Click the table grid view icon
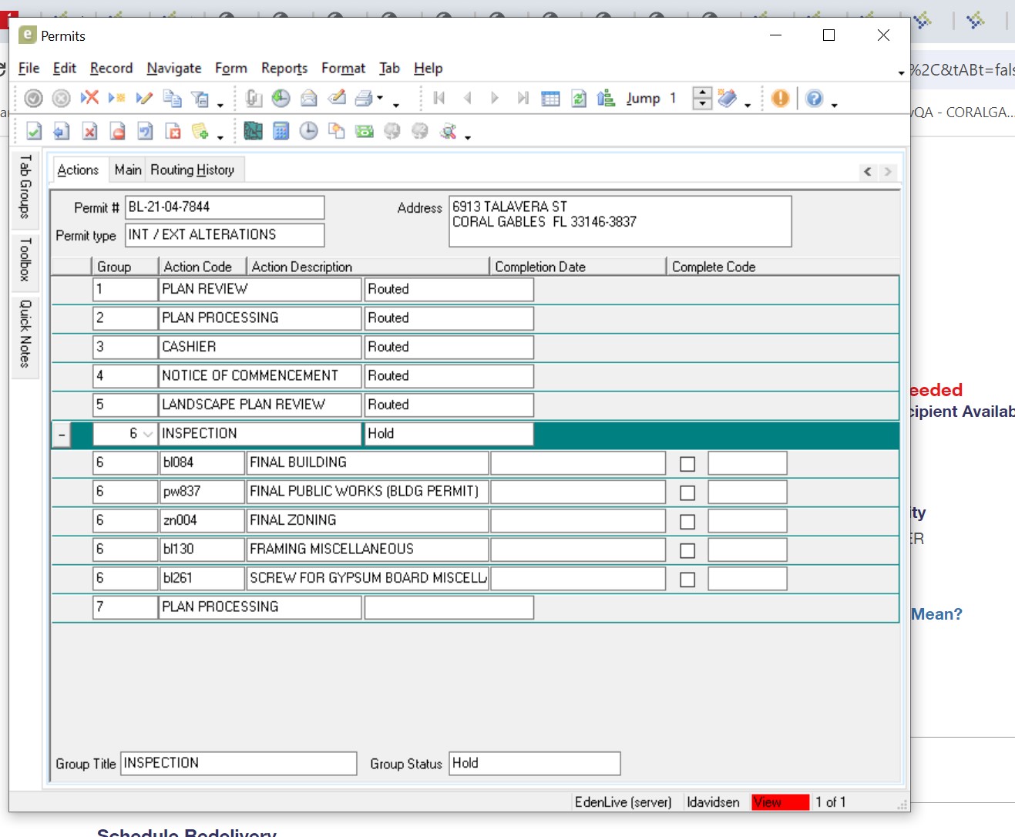The height and width of the screenshot is (837, 1015). 550,99
